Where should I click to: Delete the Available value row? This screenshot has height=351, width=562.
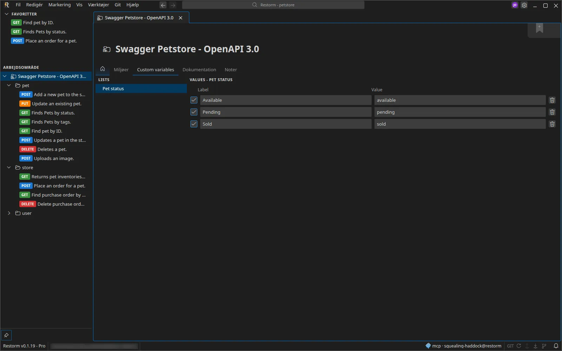[552, 100]
